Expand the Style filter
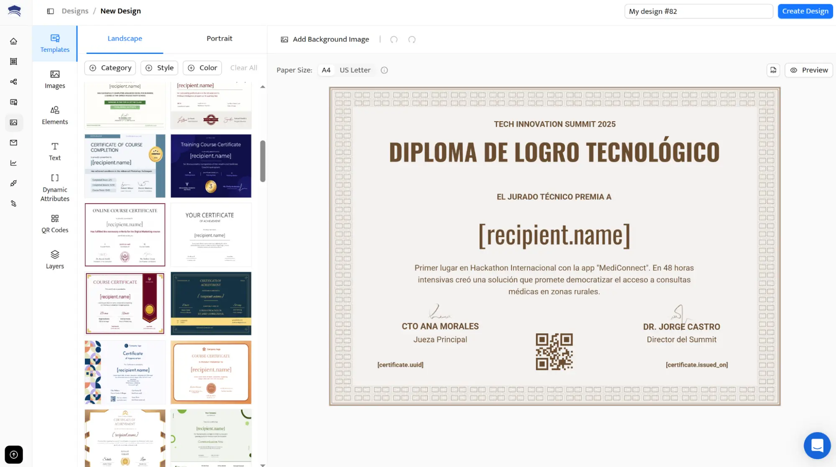836x467 pixels. 159,68
